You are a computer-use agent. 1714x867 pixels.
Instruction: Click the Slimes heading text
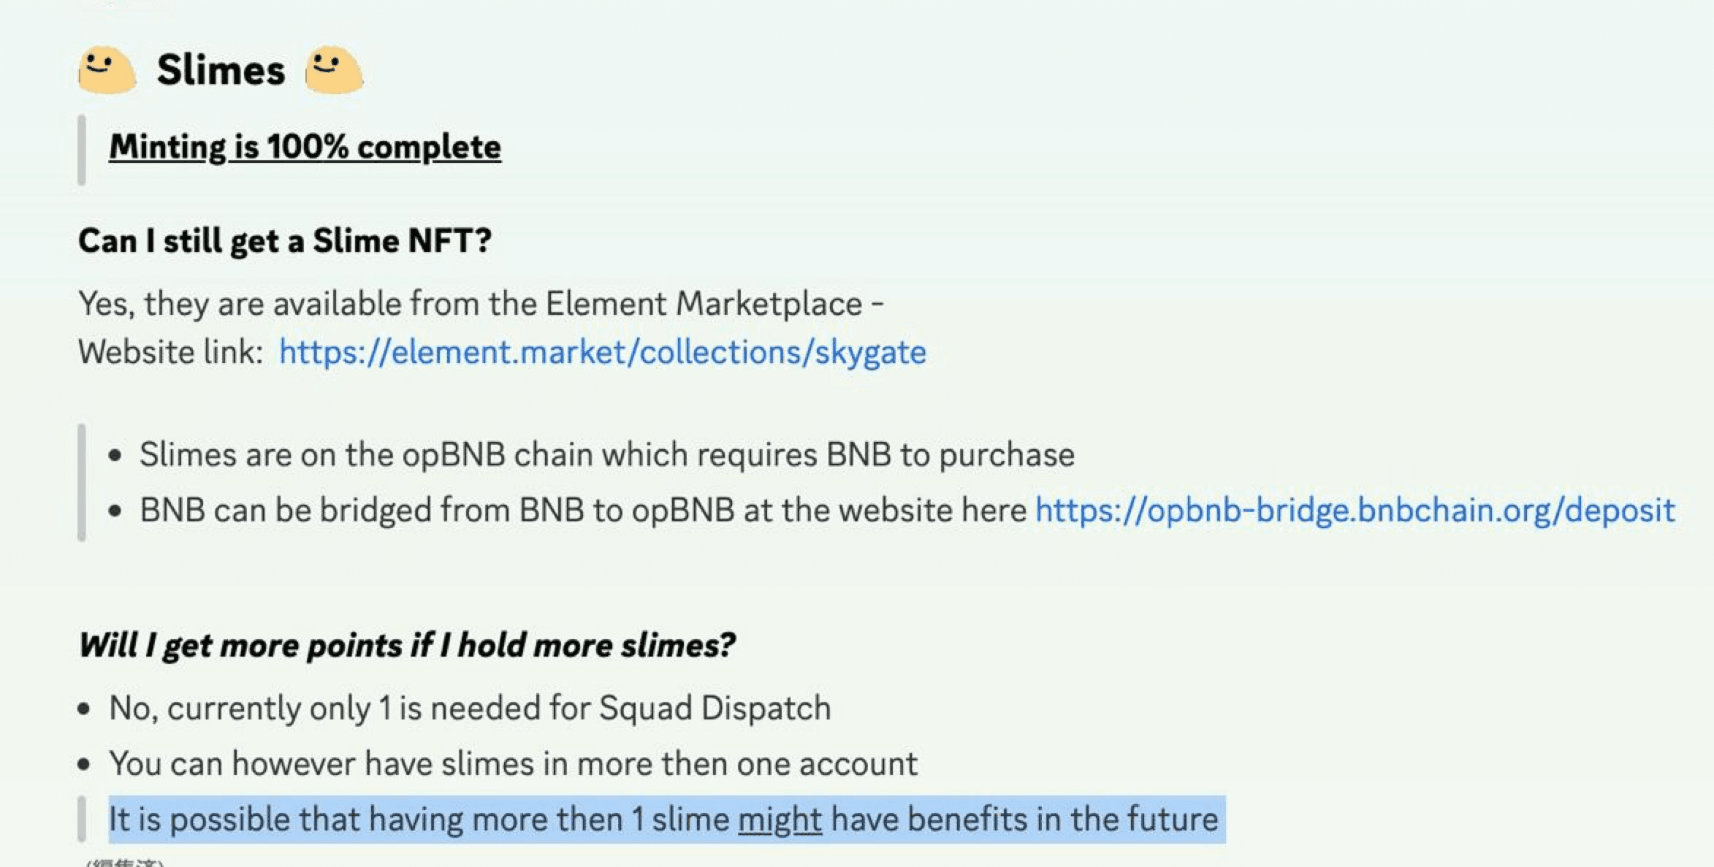pyautogui.click(x=221, y=70)
